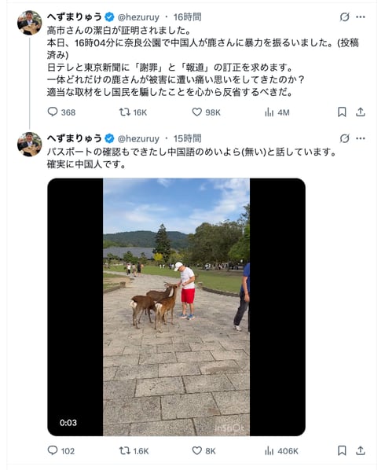Bookmark the second tweet
Image resolution: width=385 pixels, height=470 pixels.
click(x=342, y=450)
